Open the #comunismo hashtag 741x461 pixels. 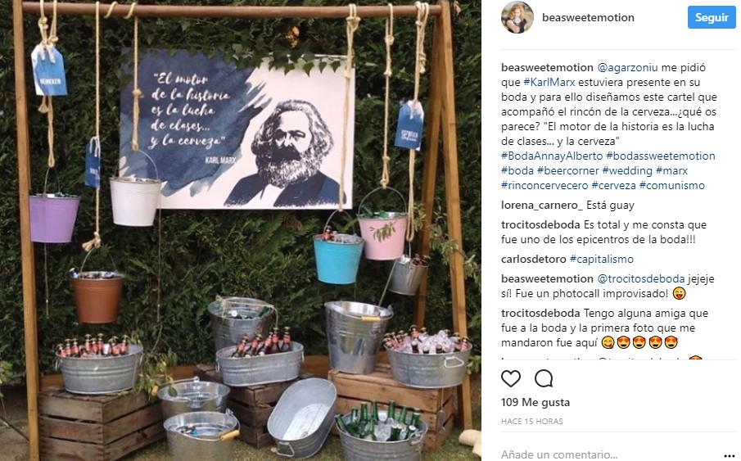[672, 185]
